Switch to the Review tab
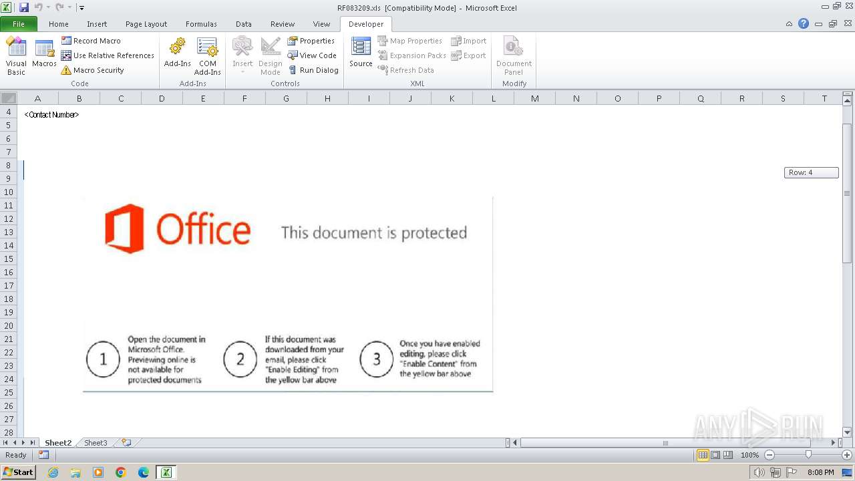Viewport: 855px width, 481px height. [283, 24]
